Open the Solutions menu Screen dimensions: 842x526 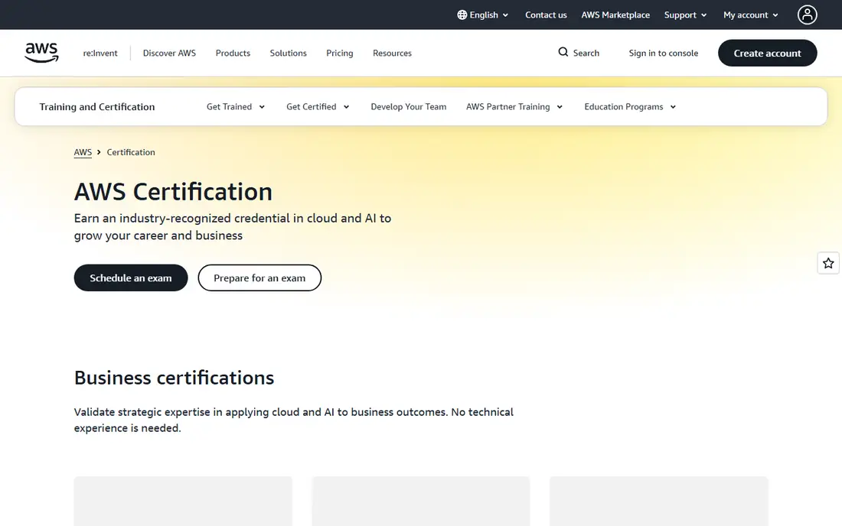pos(288,53)
